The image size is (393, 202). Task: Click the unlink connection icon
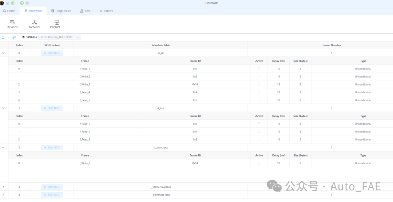(x=14, y=37)
